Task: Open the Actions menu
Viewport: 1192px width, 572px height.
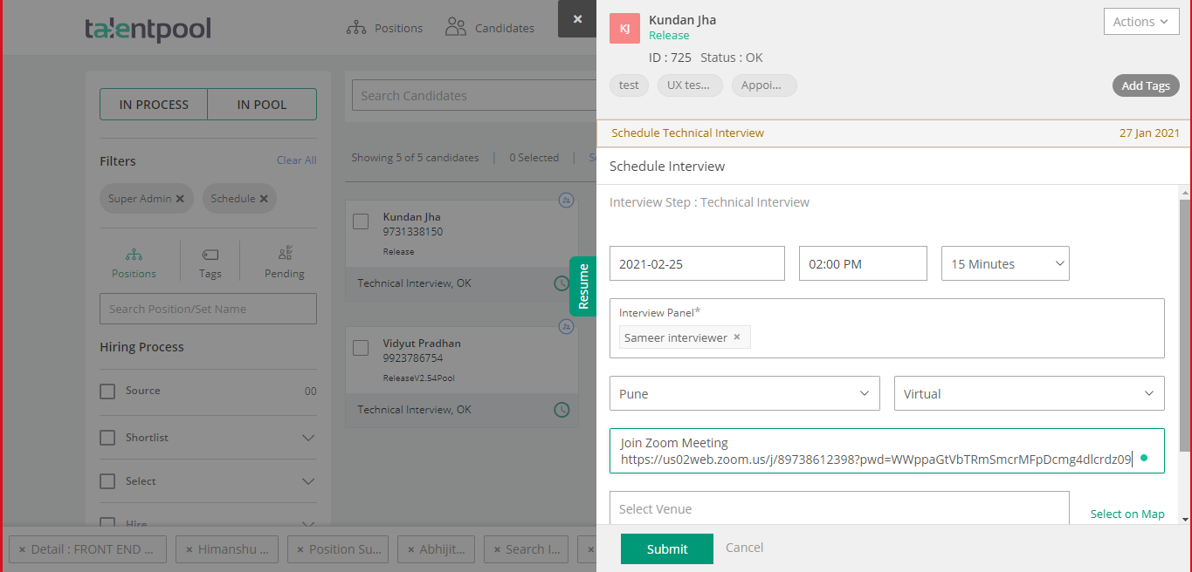Action: point(1140,21)
